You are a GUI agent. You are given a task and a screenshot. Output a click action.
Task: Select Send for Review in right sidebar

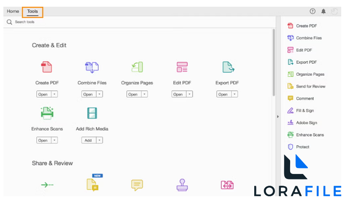(x=306, y=86)
